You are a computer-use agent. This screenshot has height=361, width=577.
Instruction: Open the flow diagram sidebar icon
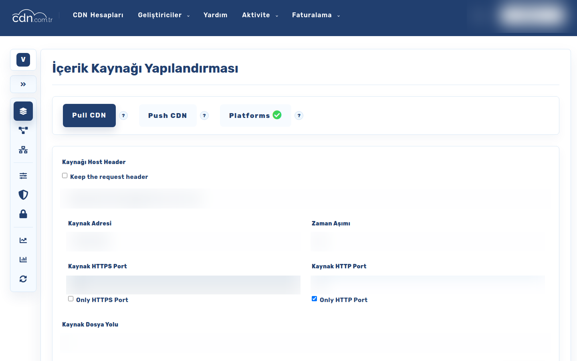click(x=23, y=130)
